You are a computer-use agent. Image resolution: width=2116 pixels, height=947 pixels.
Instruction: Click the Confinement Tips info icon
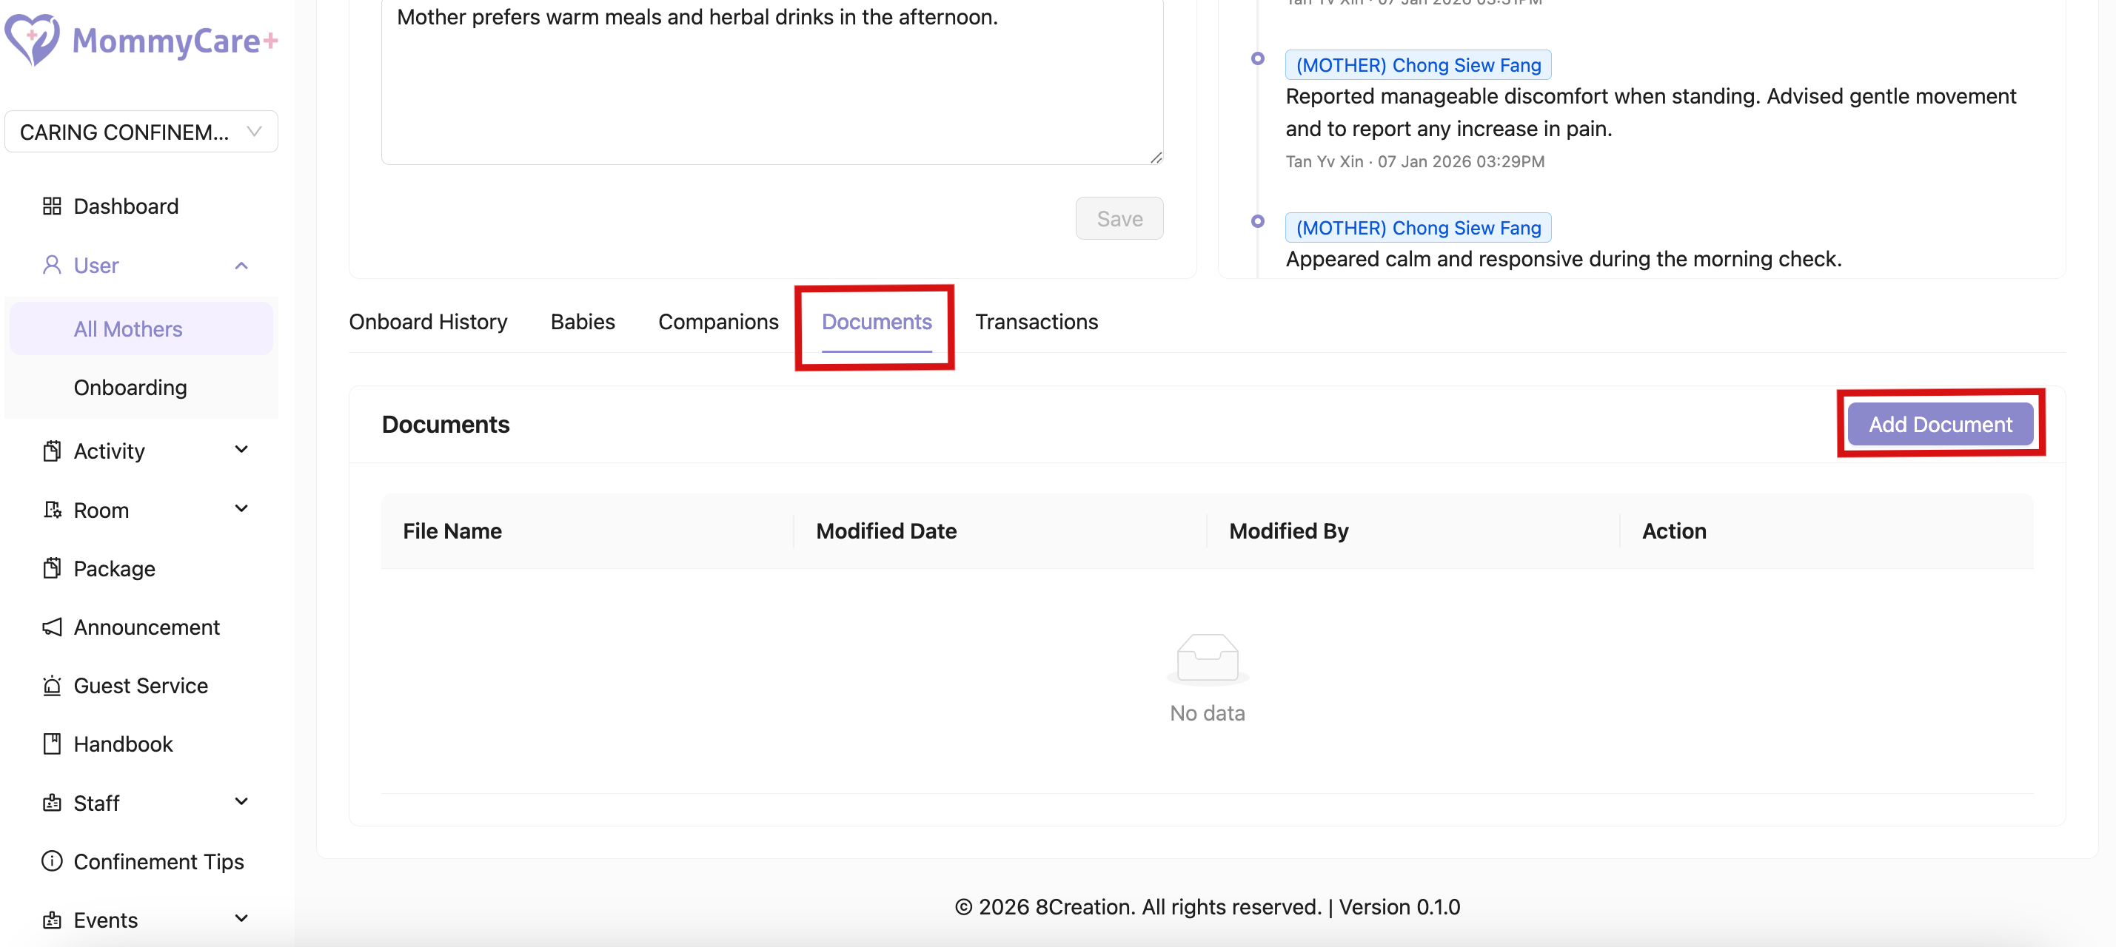coord(52,861)
